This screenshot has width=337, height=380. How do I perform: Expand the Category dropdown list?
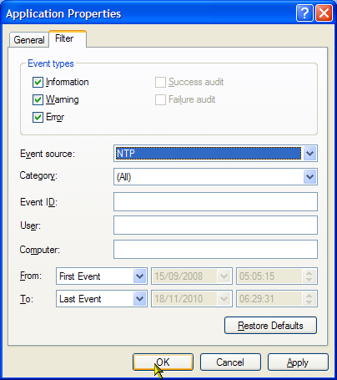tap(309, 177)
